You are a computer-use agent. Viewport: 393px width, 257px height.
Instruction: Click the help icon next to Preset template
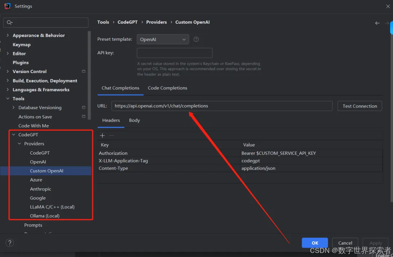[196, 39]
